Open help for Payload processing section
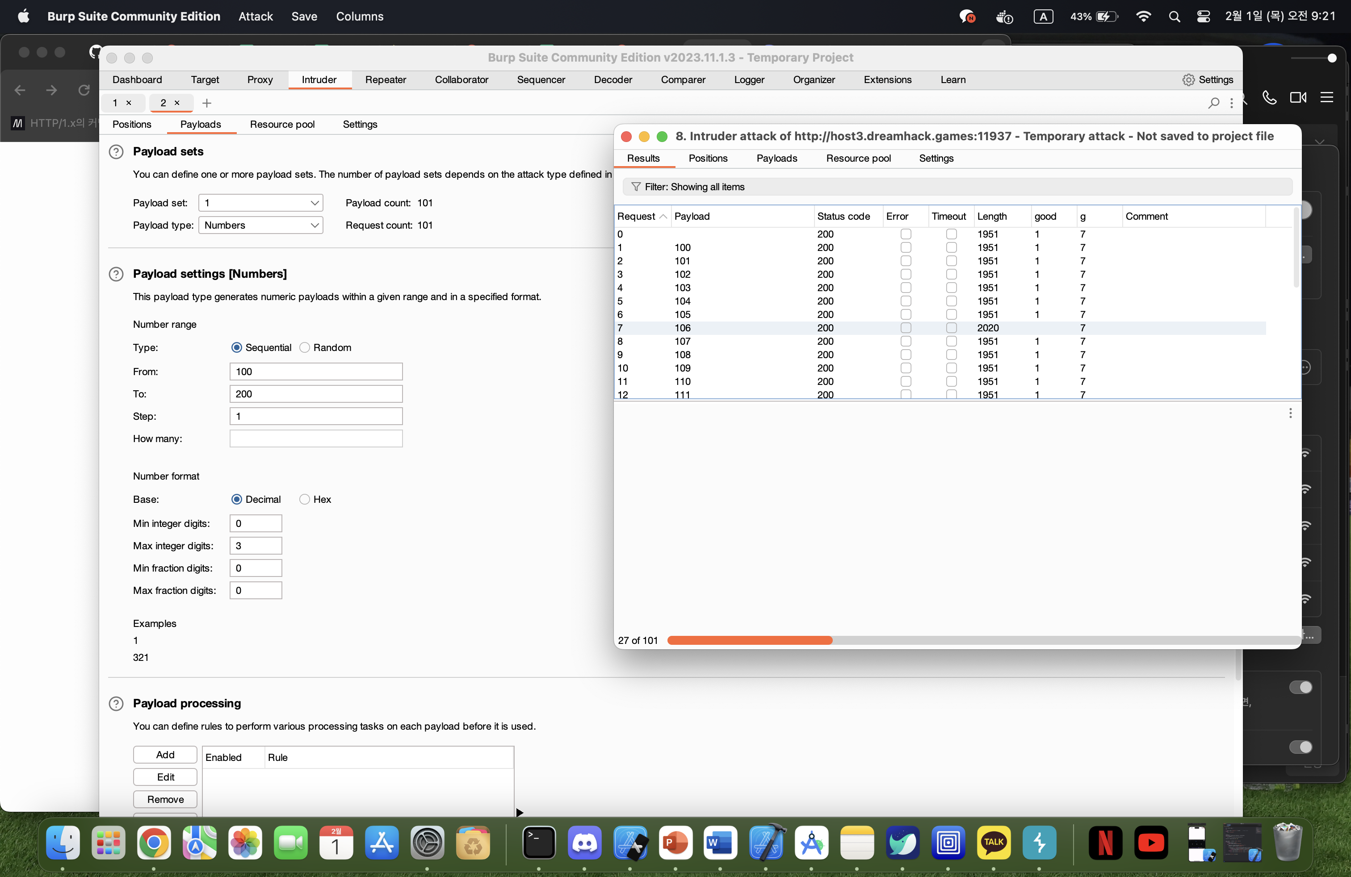 pyautogui.click(x=116, y=703)
